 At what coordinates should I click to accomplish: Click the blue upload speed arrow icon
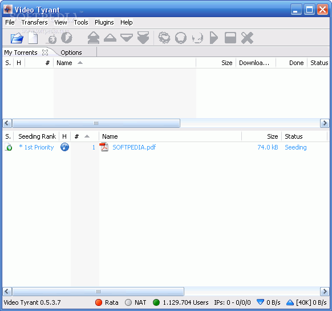[290, 302]
